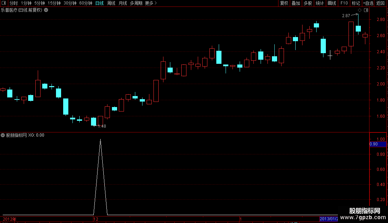Click the 1.00 indicator axis label
The width and height of the screenshot is (388, 223).
click(380, 139)
